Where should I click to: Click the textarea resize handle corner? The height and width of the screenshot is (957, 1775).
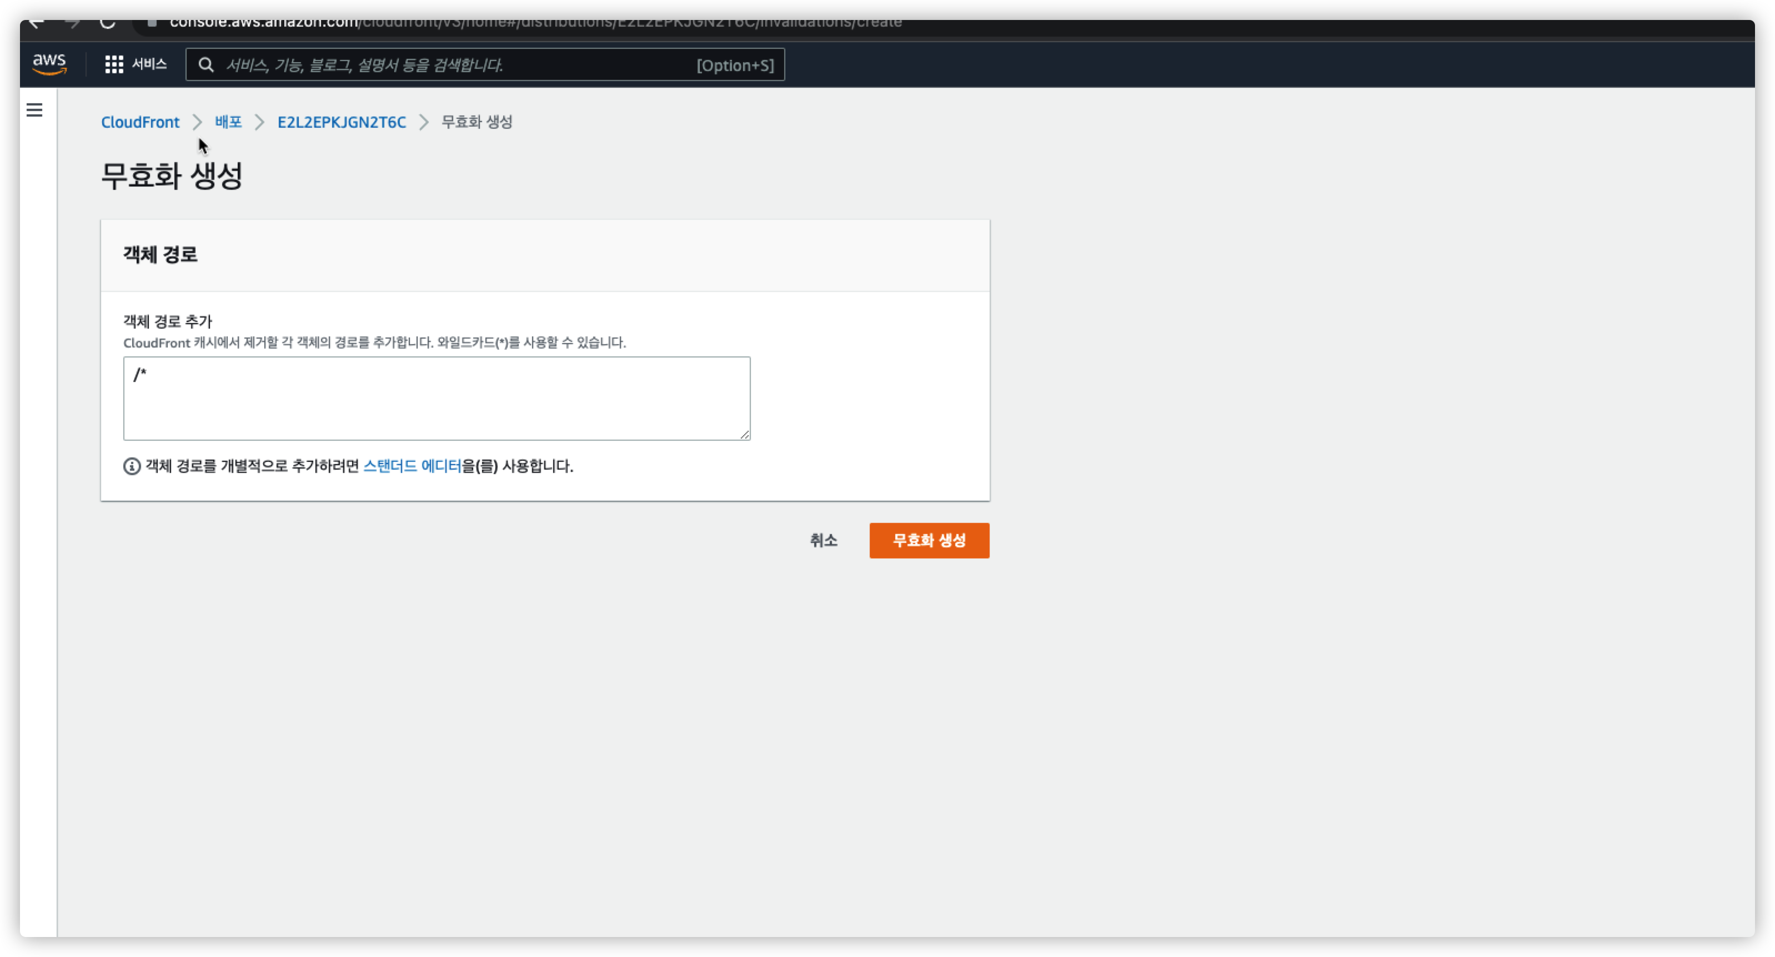[x=745, y=435]
